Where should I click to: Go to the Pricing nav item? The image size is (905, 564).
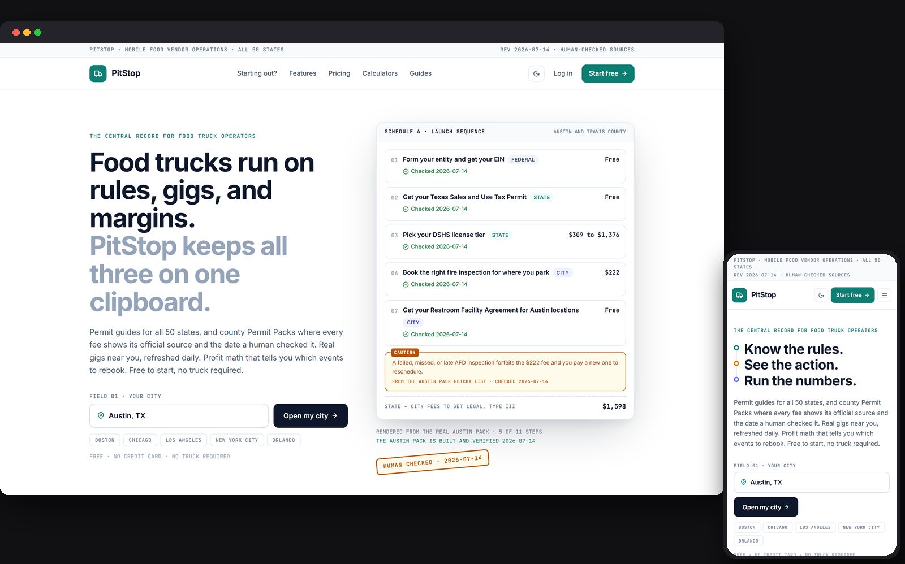pos(339,73)
